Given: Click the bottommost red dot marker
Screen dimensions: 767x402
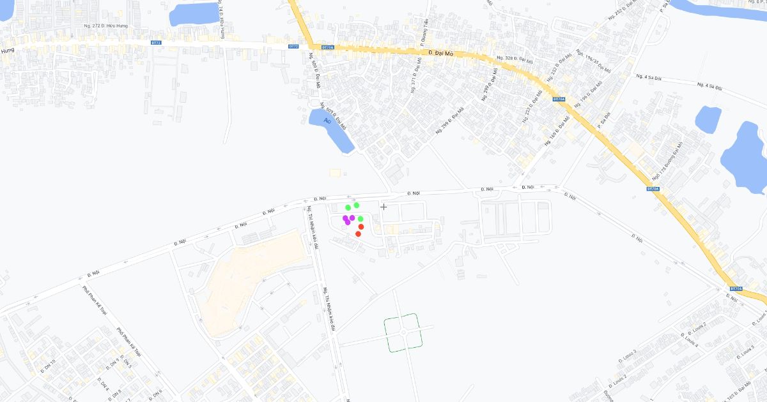Looking at the screenshot, I should point(358,234).
